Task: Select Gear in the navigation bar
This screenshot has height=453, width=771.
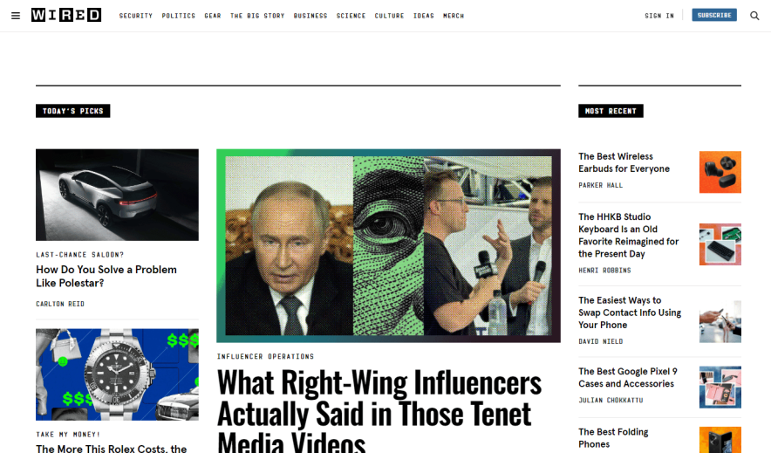Action: (x=213, y=16)
